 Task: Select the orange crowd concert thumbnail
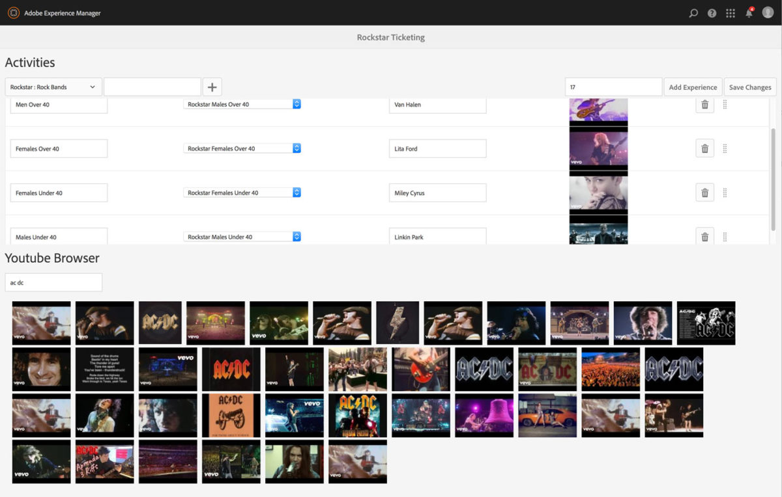(x=611, y=369)
